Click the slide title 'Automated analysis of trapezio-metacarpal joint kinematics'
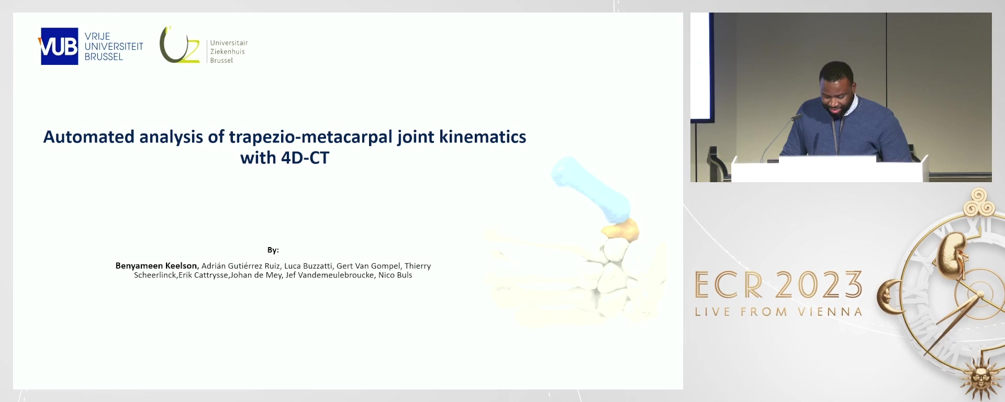Image resolution: width=1005 pixels, height=402 pixels. [285, 137]
